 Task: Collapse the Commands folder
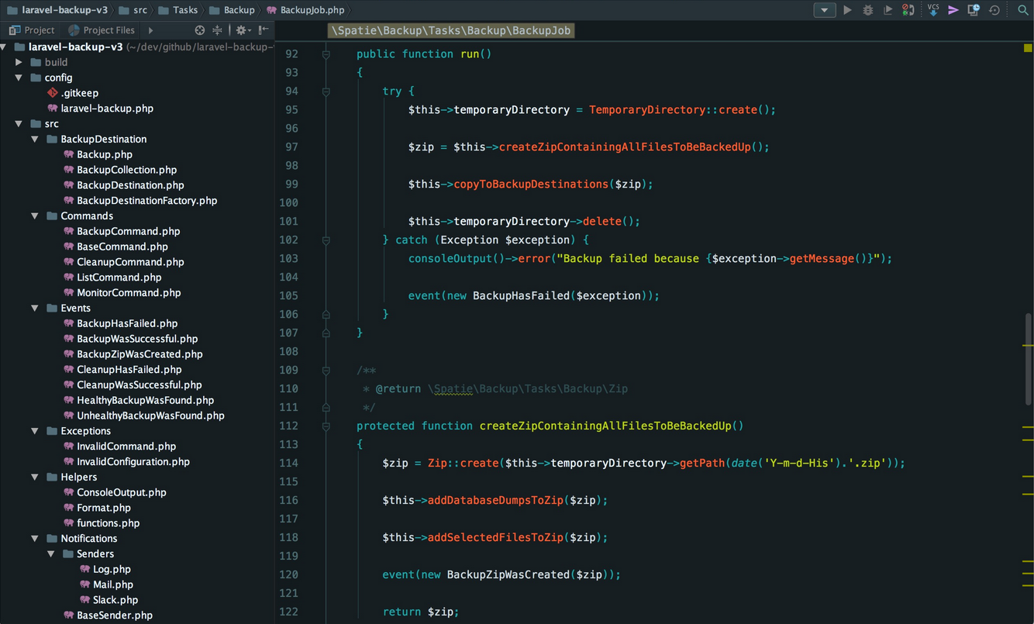(x=35, y=216)
